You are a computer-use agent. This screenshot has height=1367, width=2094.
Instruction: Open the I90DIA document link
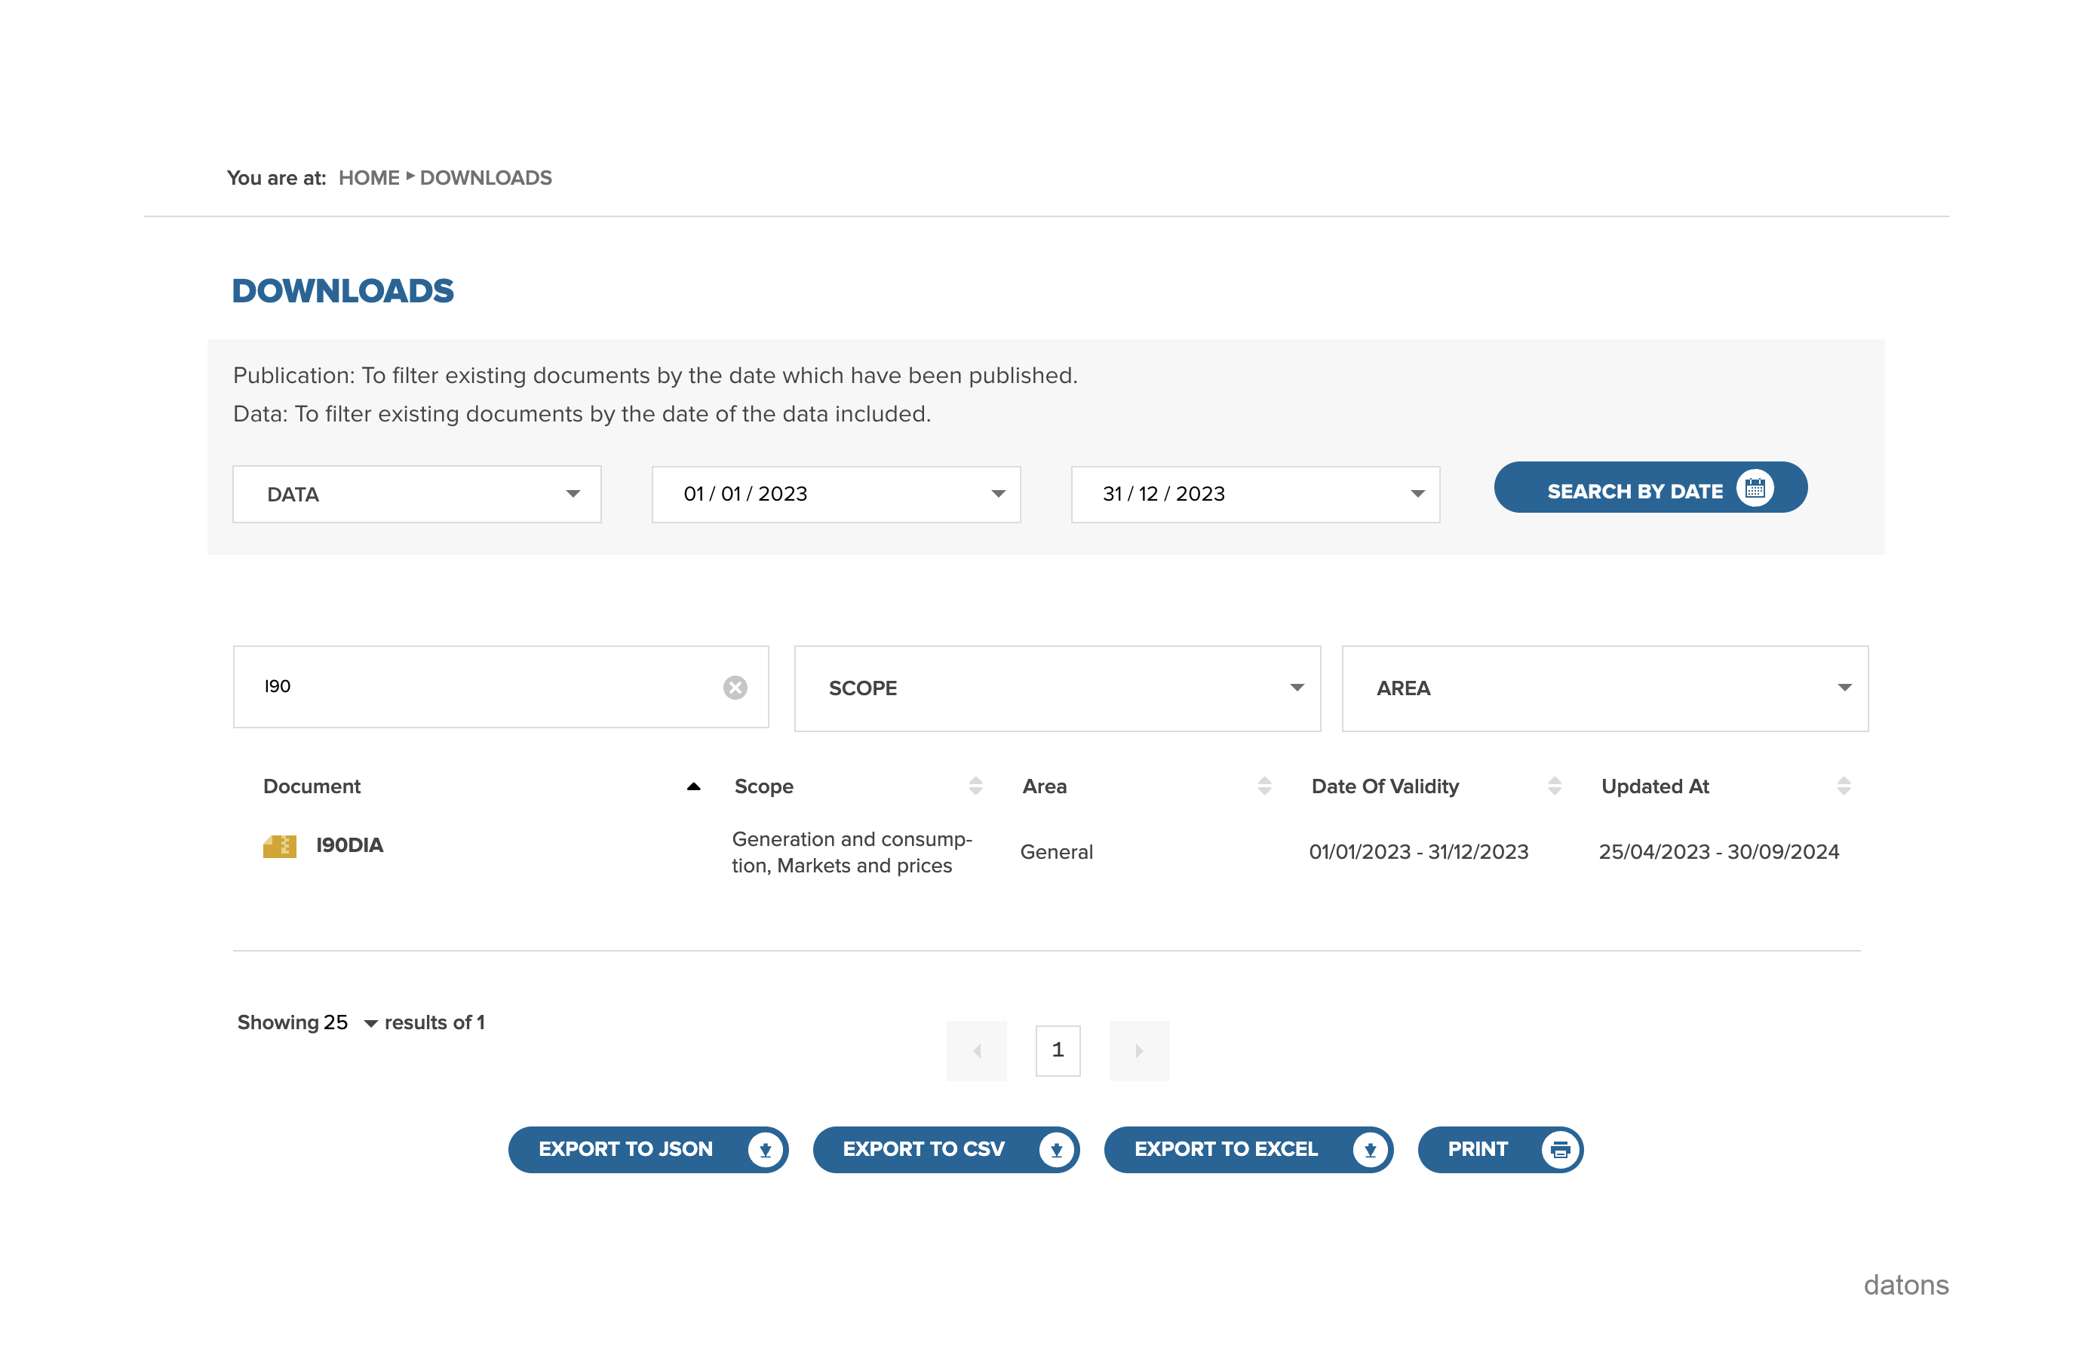click(x=349, y=845)
